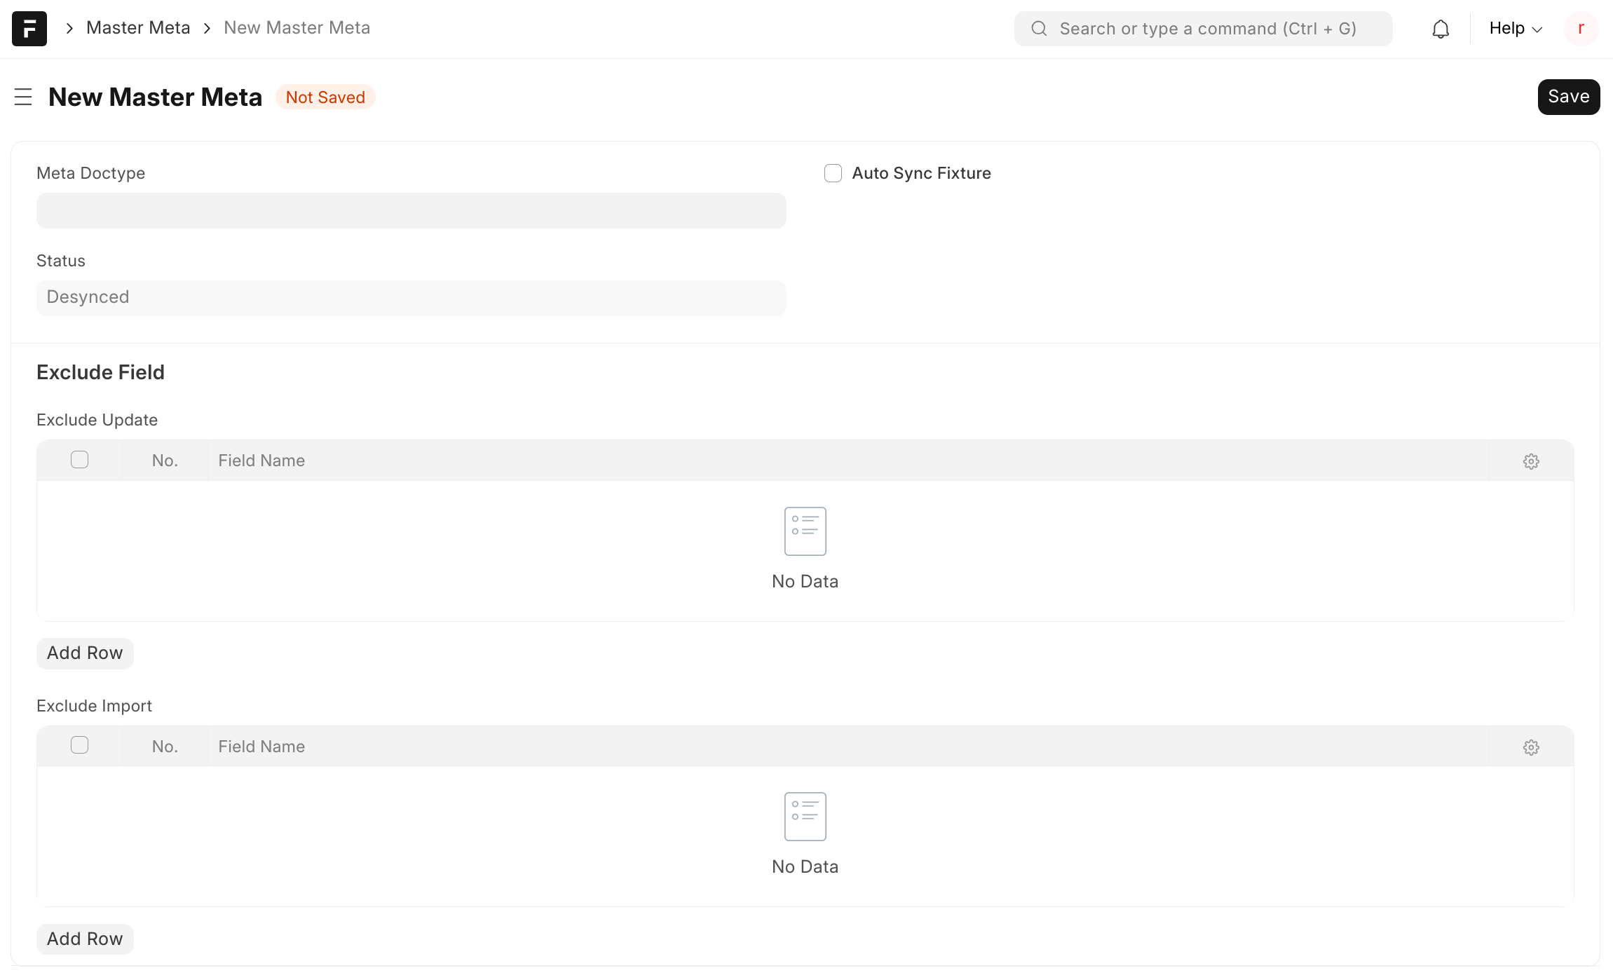Click New Master Meta breadcrumb
The image size is (1613, 980).
tap(297, 28)
